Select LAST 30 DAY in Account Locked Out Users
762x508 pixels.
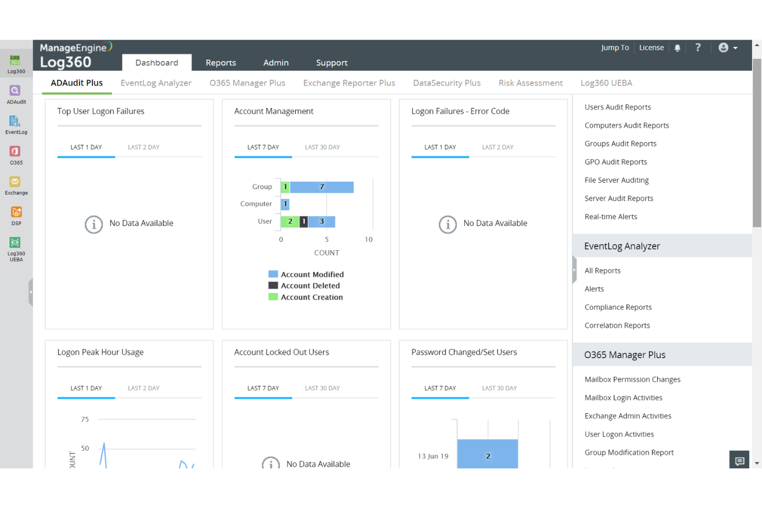[x=322, y=388]
